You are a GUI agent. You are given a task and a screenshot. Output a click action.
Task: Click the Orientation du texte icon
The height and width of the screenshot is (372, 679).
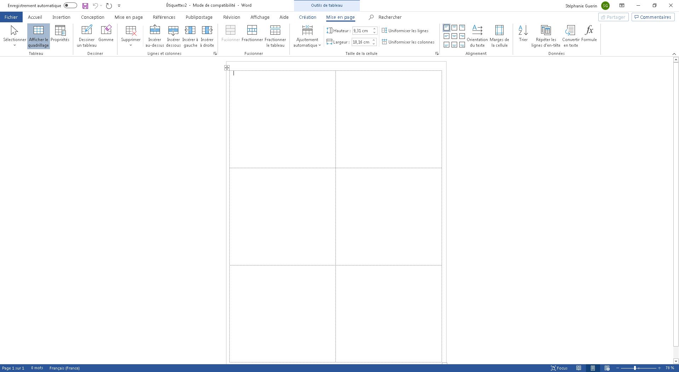coord(477,35)
